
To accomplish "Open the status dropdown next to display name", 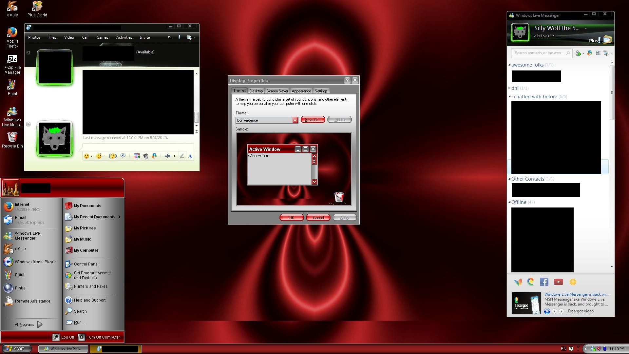I will tap(586, 29).
